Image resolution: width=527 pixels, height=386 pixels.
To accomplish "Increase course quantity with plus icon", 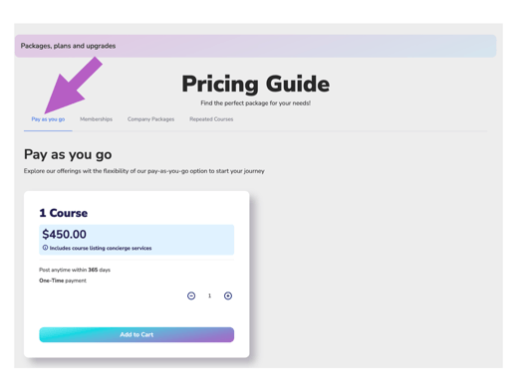I will point(228,295).
